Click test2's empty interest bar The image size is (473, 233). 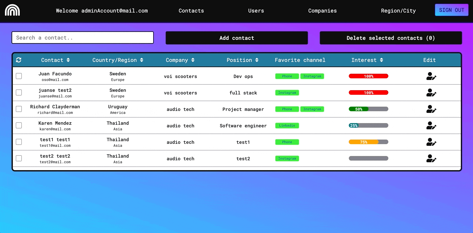tap(369, 158)
